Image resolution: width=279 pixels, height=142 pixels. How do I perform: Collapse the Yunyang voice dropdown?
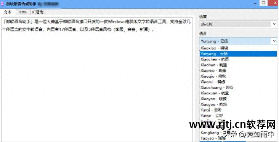[274, 41]
